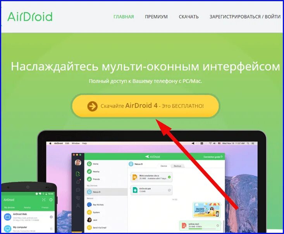Open notifications bell icon in dark sidebar
The height and width of the screenshot is (234, 284).
(x=78, y=182)
